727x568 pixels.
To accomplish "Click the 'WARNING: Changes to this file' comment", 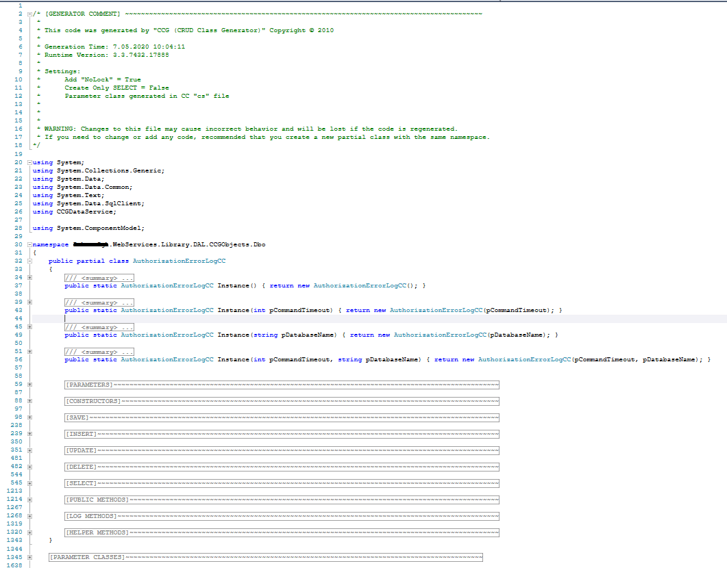I will coord(251,129).
